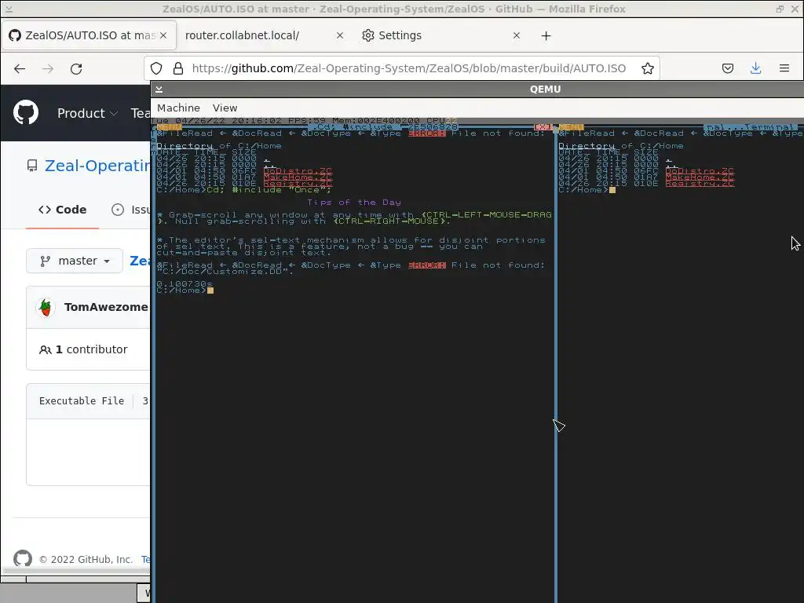Click Directory link in right terminal
Screen dimensions: 804x603
point(587,145)
